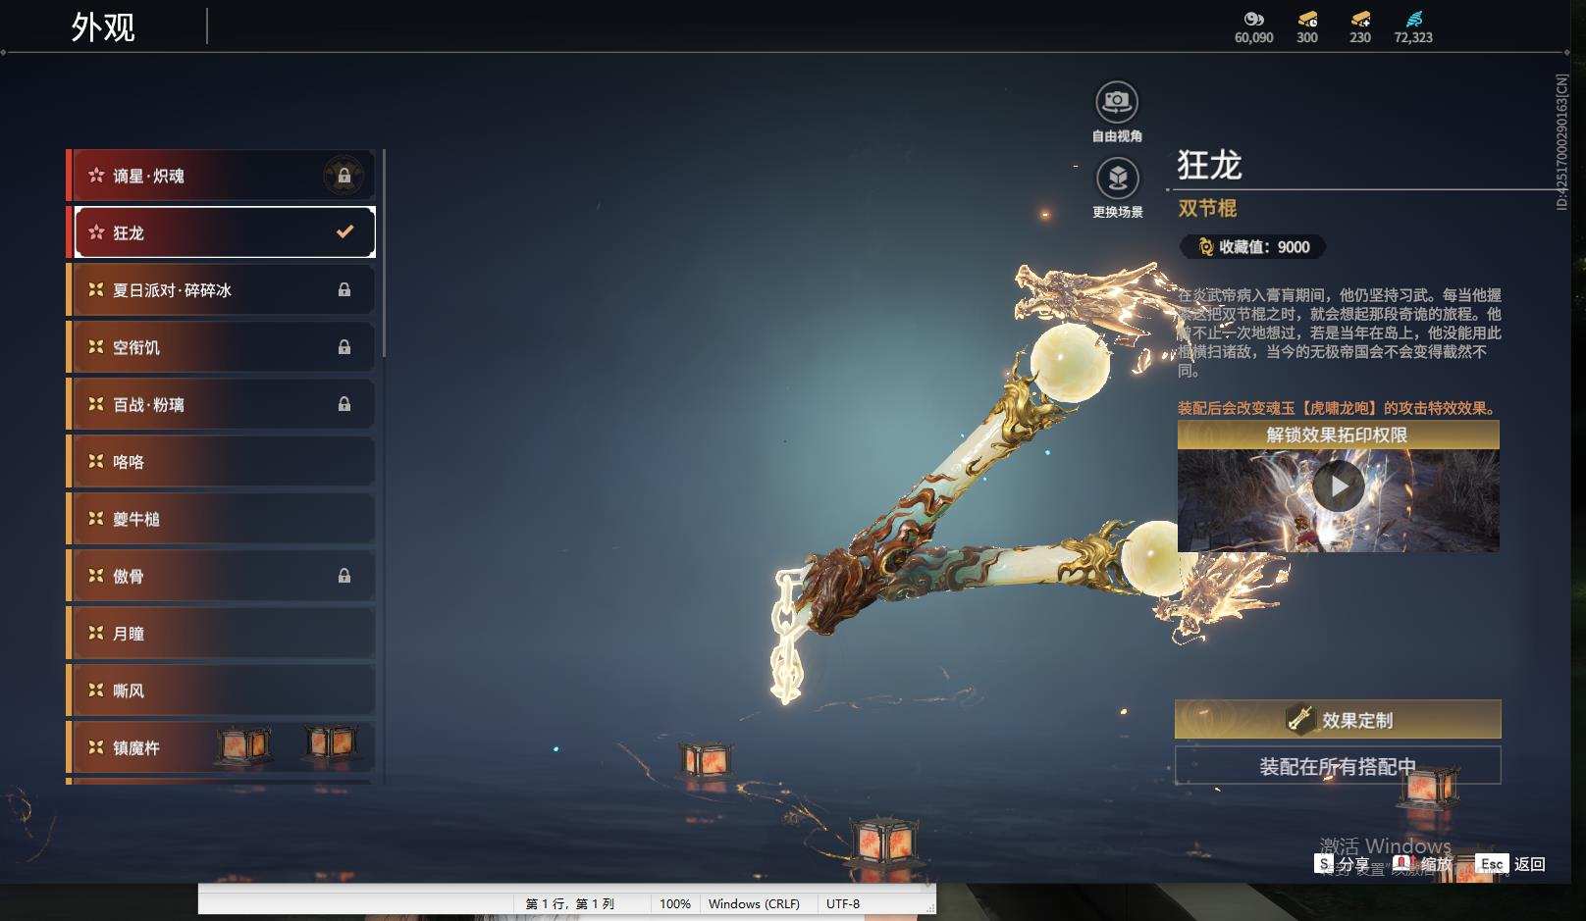Click lock icon on 百战·粉璃 row

(344, 404)
